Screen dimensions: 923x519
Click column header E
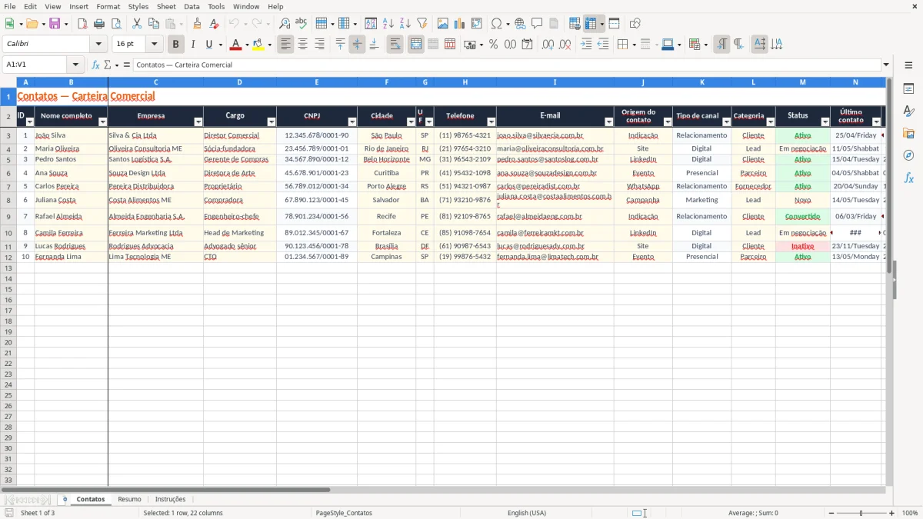[316, 82]
